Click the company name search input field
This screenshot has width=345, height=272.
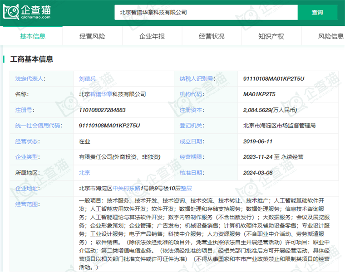[206, 12]
